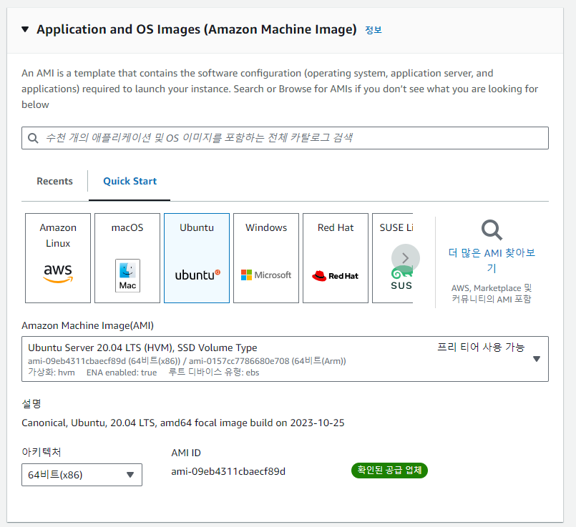Select the Ubuntu AMI tile
This screenshot has height=527, width=576.
click(x=197, y=258)
